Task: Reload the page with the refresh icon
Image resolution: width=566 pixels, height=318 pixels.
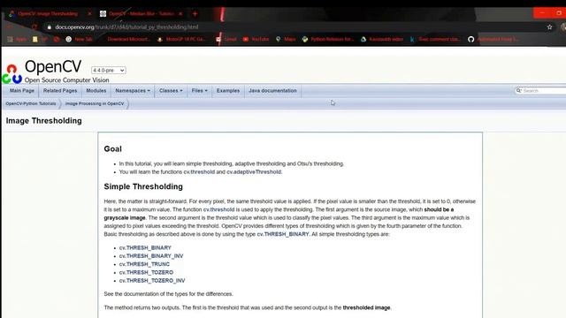Action: [34, 27]
